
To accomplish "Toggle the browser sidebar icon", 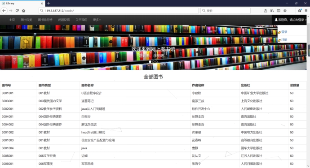I will click(279, 11).
